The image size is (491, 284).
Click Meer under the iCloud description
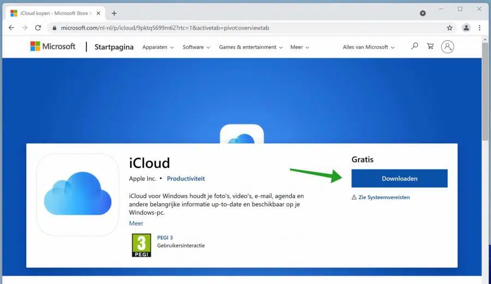click(x=136, y=223)
